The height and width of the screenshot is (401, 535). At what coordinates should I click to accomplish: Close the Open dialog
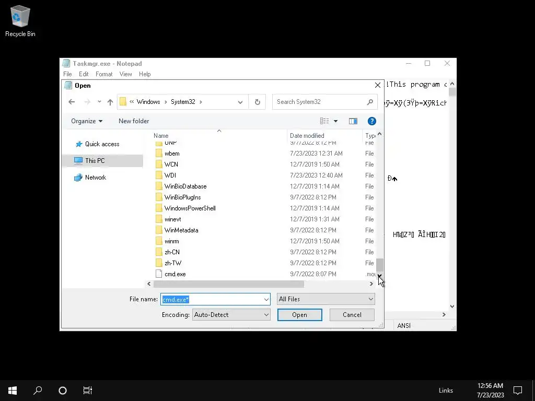tap(377, 85)
